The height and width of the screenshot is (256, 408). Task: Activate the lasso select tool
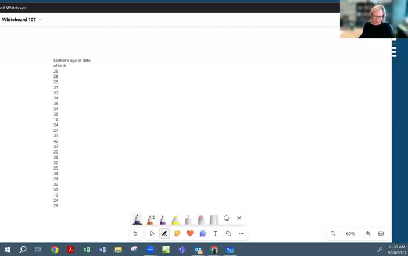(227, 218)
